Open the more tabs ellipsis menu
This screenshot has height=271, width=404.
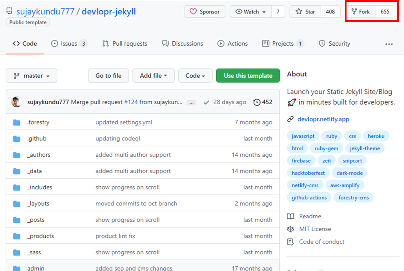tap(389, 44)
